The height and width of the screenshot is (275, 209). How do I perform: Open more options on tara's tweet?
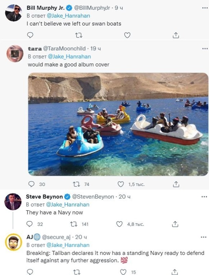click(x=204, y=49)
